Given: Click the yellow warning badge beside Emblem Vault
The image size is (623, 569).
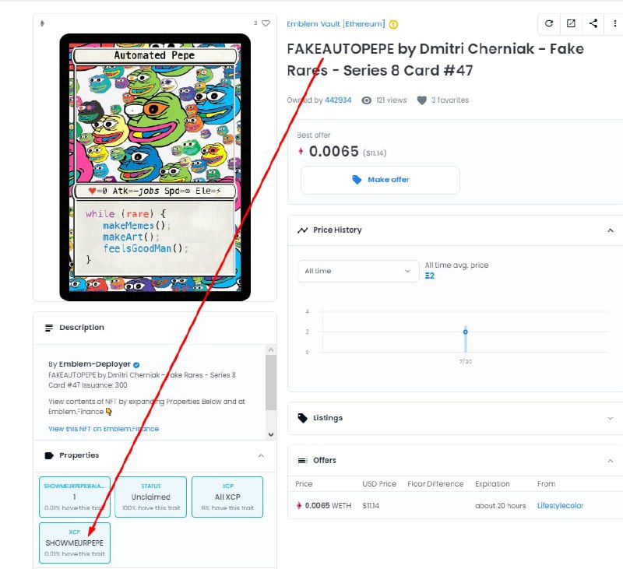Looking at the screenshot, I should pyautogui.click(x=393, y=24).
